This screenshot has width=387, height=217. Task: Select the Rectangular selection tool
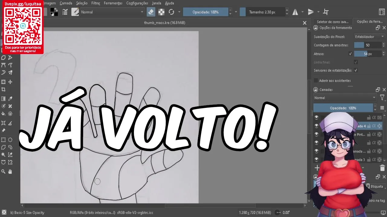3,140
